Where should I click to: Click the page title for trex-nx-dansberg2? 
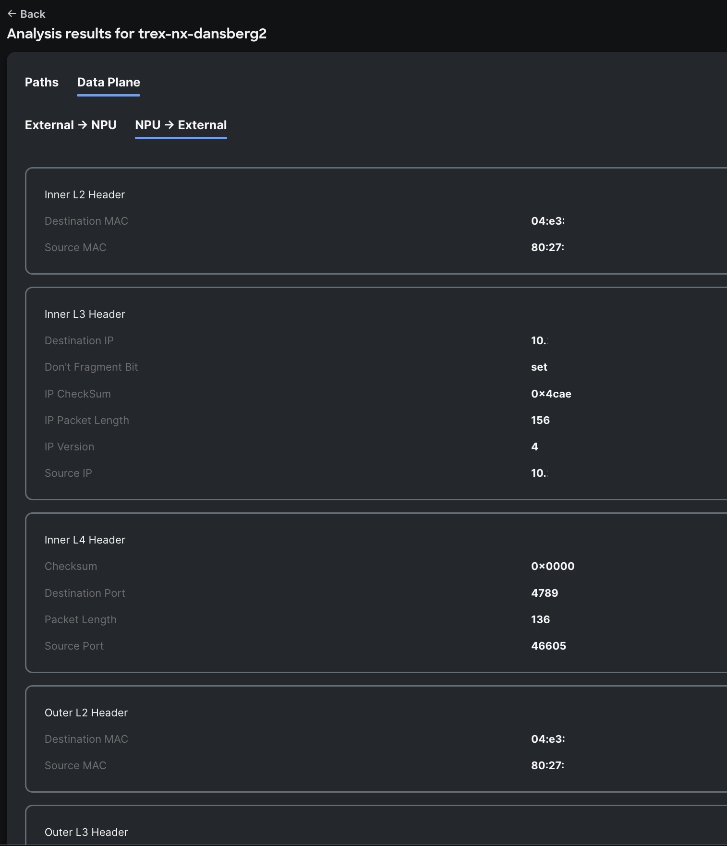point(136,34)
